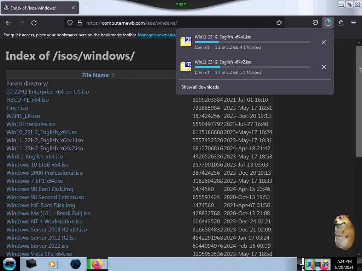Cancel the Win11_22H2_English_x64v1.iso download

(x=324, y=42)
